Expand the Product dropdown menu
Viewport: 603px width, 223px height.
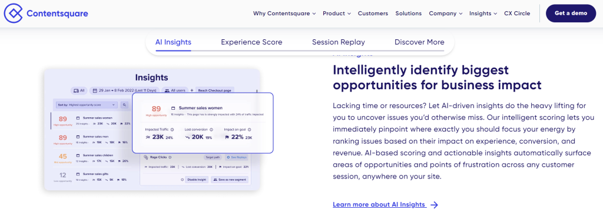pos(336,13)
